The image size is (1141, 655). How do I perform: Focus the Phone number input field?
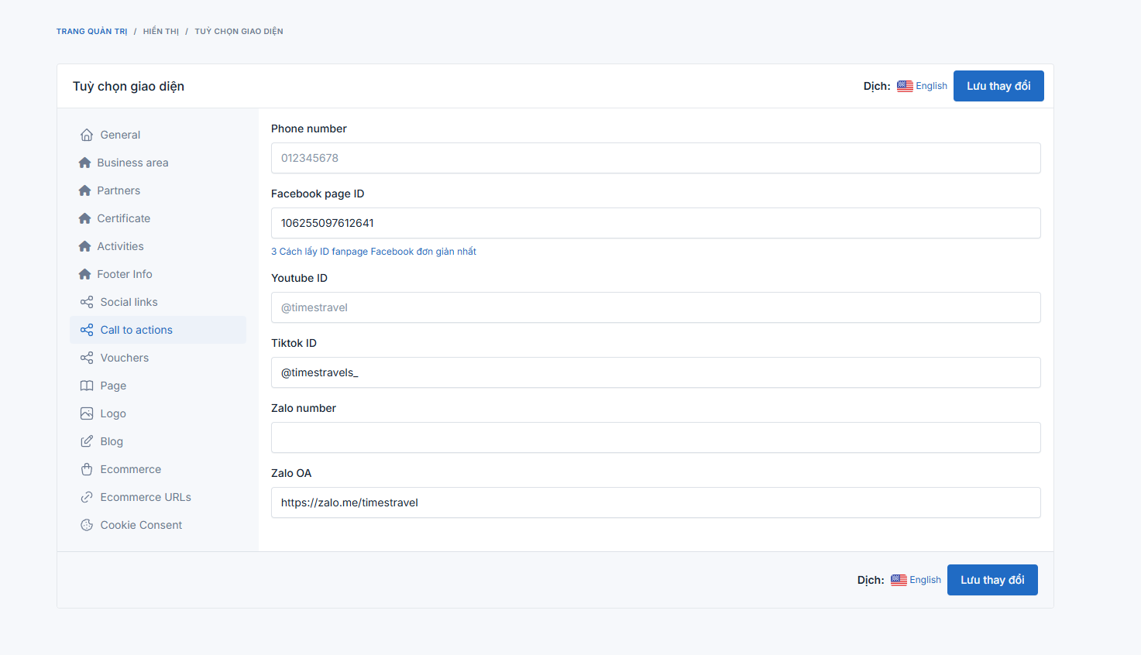655,158
